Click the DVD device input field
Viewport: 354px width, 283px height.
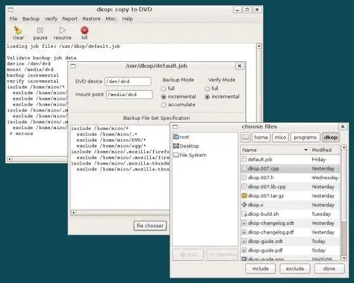[x=128, y=81]
